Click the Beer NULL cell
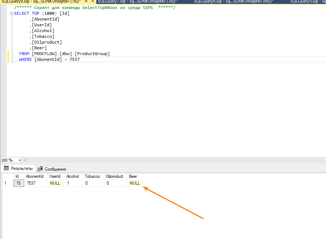 135,183
